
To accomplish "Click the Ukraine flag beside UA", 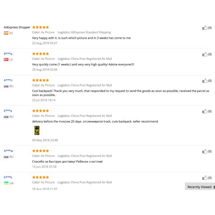I will coord(6,183).
